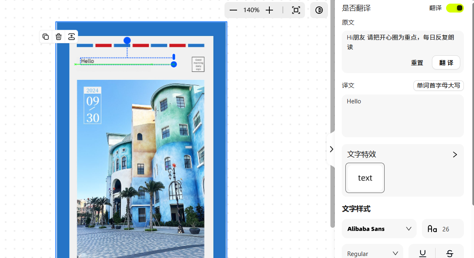Click the 翻译 translate button
The image size is (474, 258).
pyautogui.click(x=446, y=63)
